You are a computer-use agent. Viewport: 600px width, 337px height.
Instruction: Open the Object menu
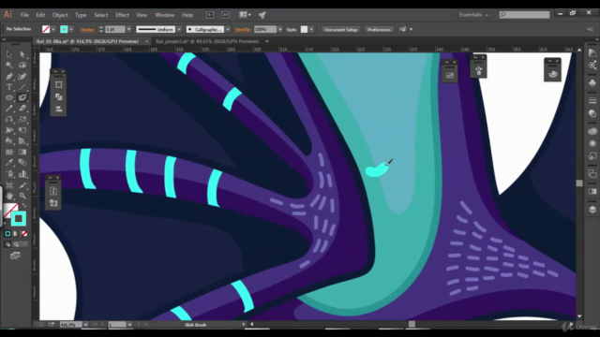[x=60, y=15]
